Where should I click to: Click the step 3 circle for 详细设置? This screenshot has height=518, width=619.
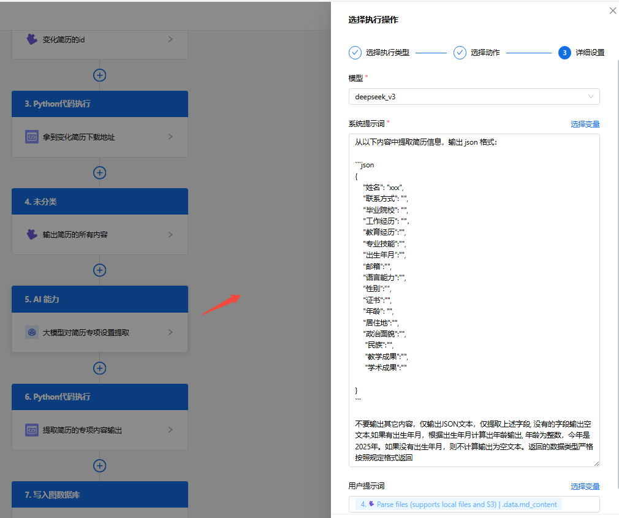pyautogui.click(x=564, y=53)
